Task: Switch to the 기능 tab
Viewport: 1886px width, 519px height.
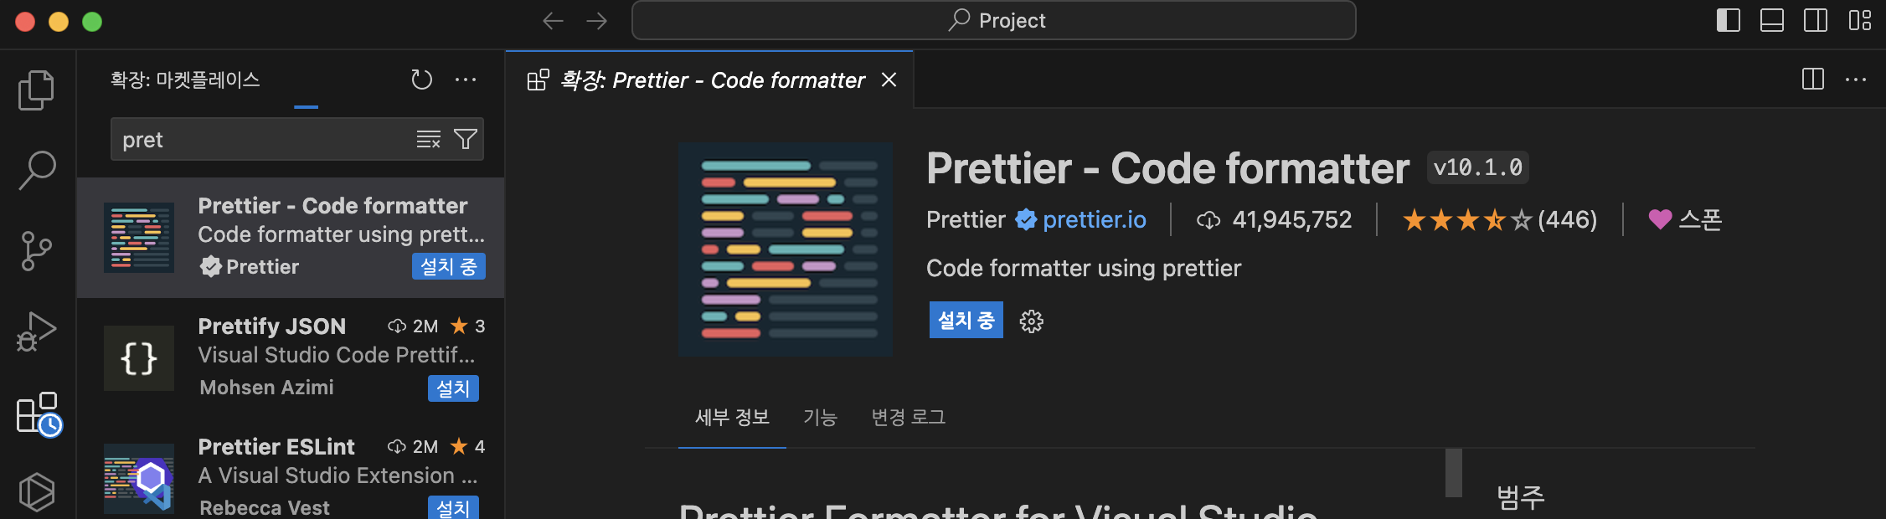Action: click(x=820, y=417)
